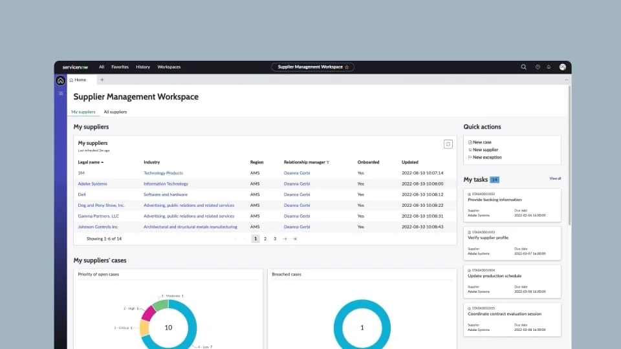Go to page 2 of suppliers
The width and height of the screenshot is (621, 349).
point(265,239)
